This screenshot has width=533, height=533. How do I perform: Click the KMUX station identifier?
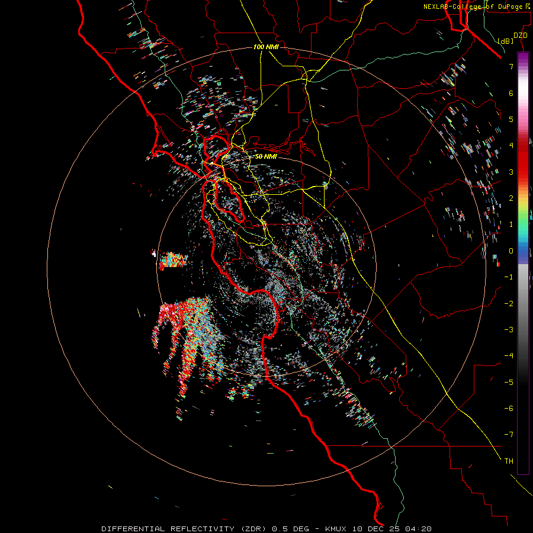click(x=336, y=529)
